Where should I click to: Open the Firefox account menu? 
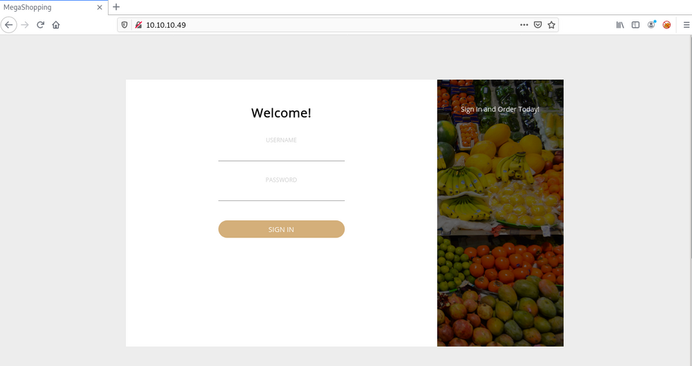[x=651, y=25]
